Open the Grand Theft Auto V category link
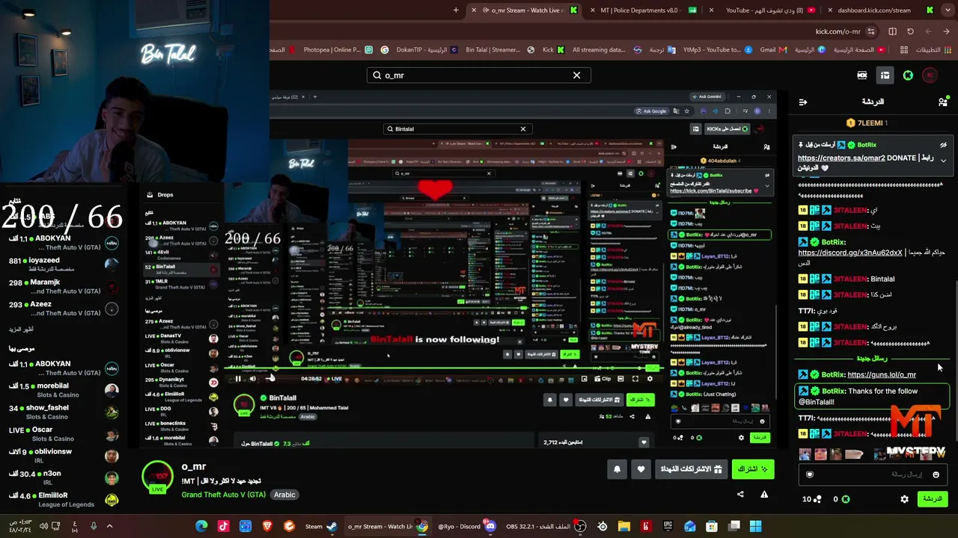The height and width of the screenshot is (538, 958). click(223, 495)
